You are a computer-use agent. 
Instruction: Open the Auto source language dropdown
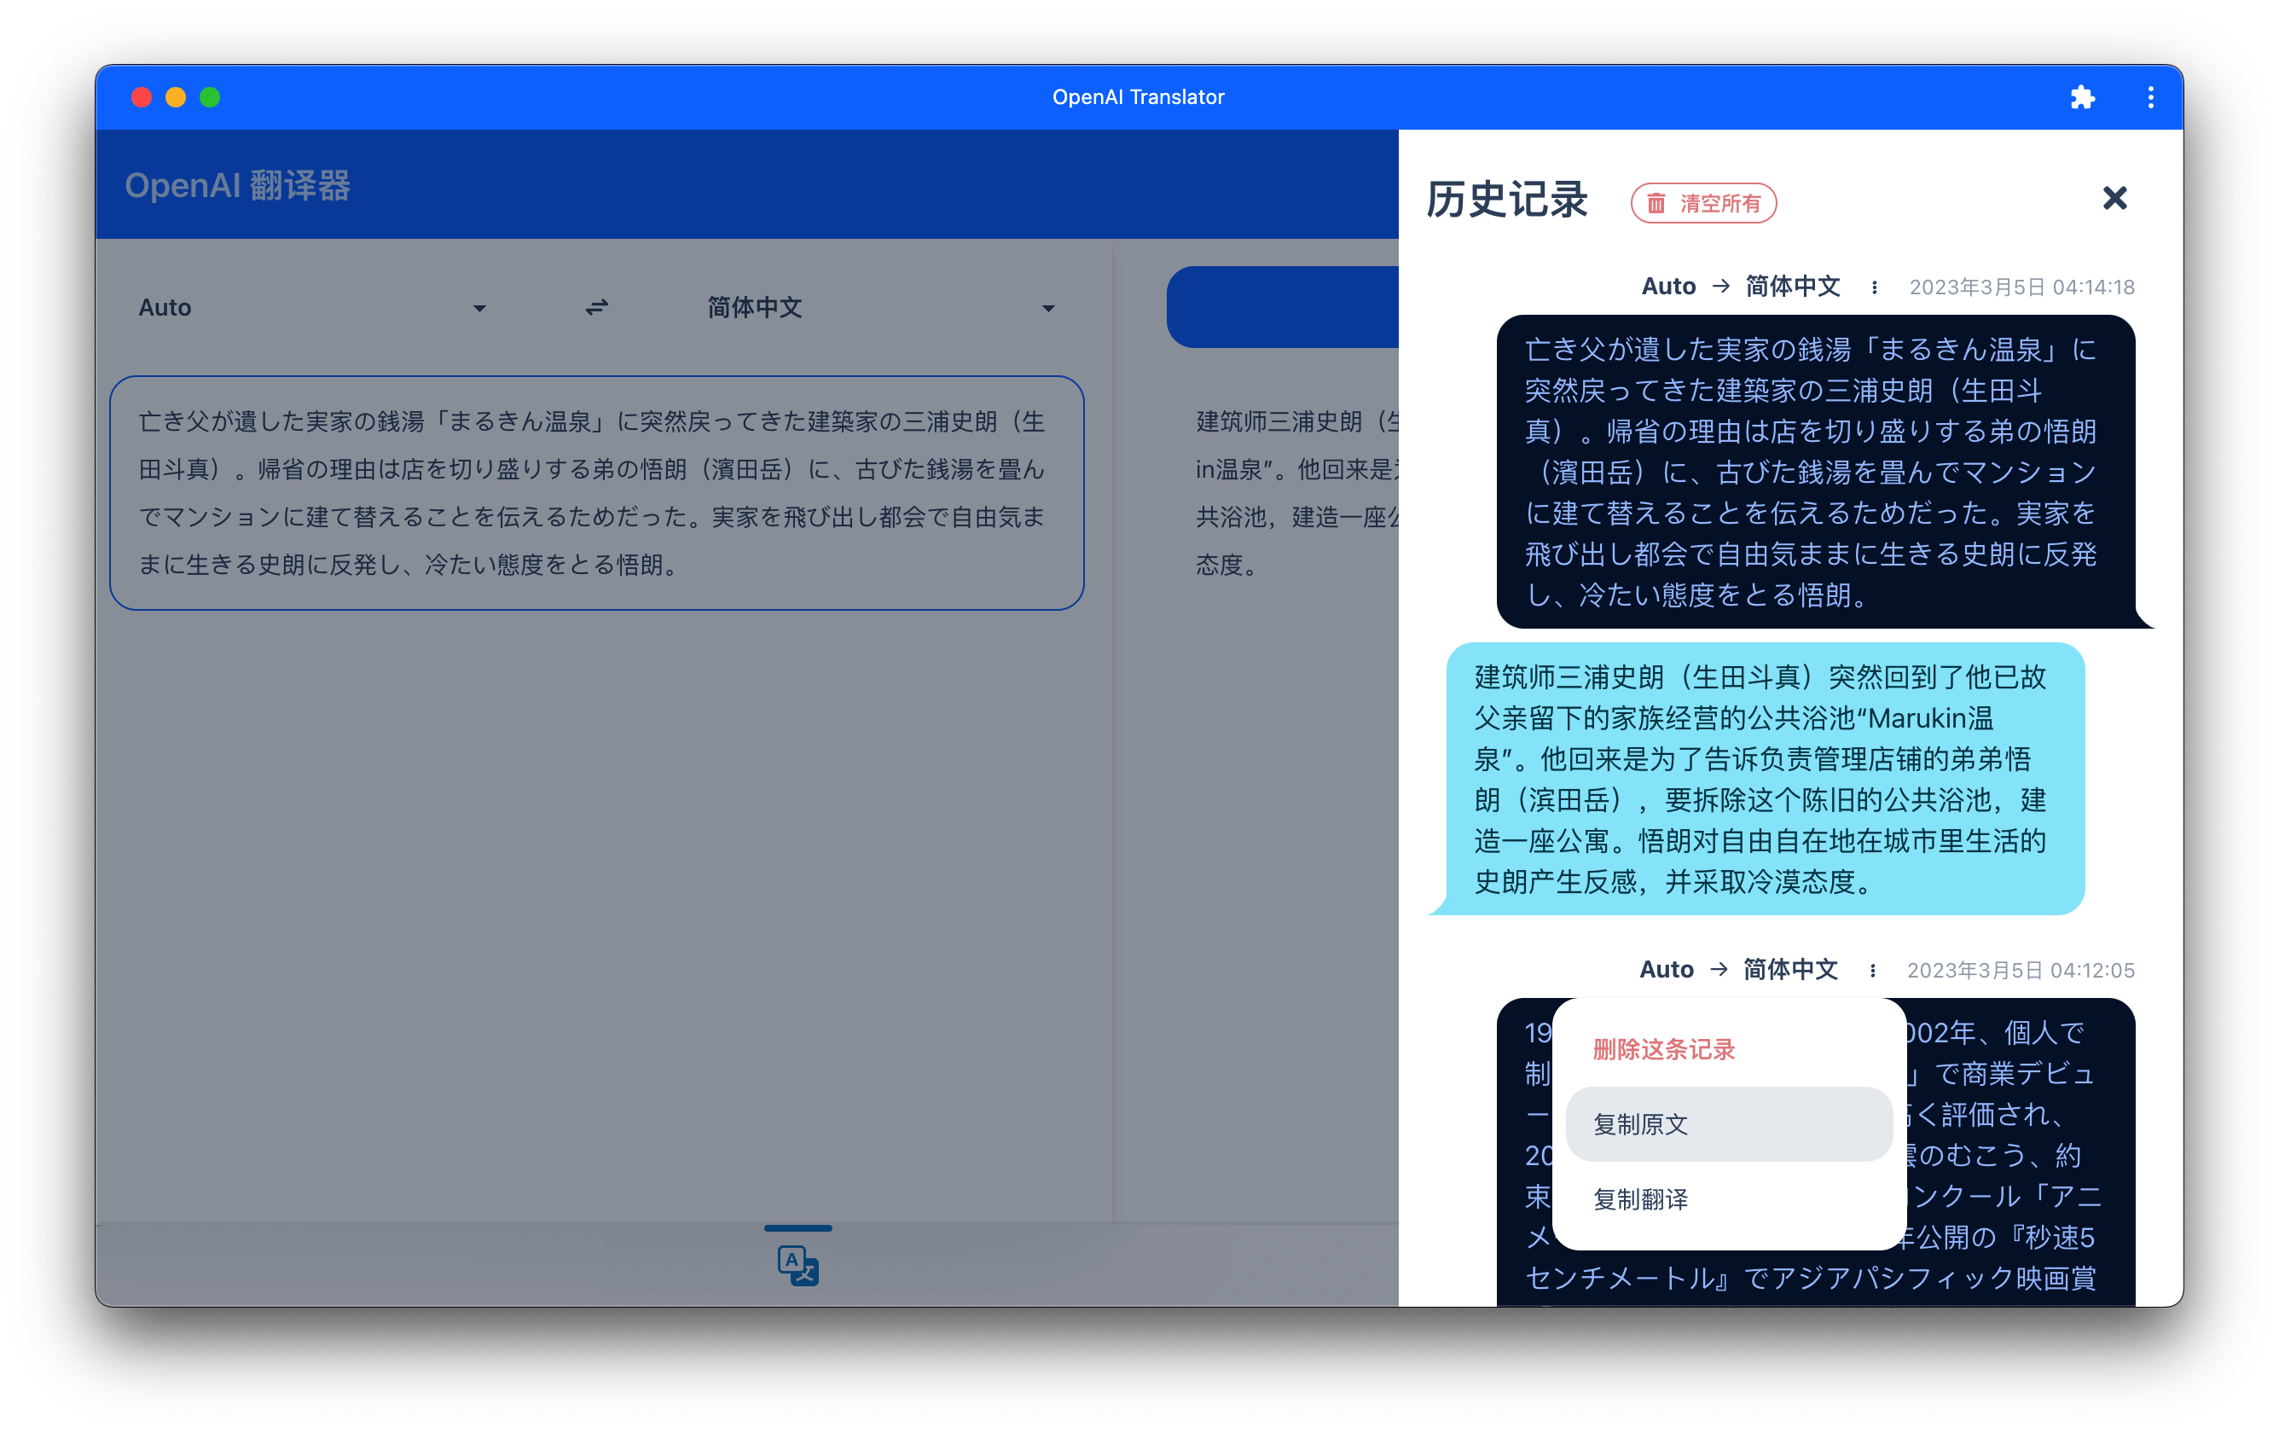[x=312, y=307]
